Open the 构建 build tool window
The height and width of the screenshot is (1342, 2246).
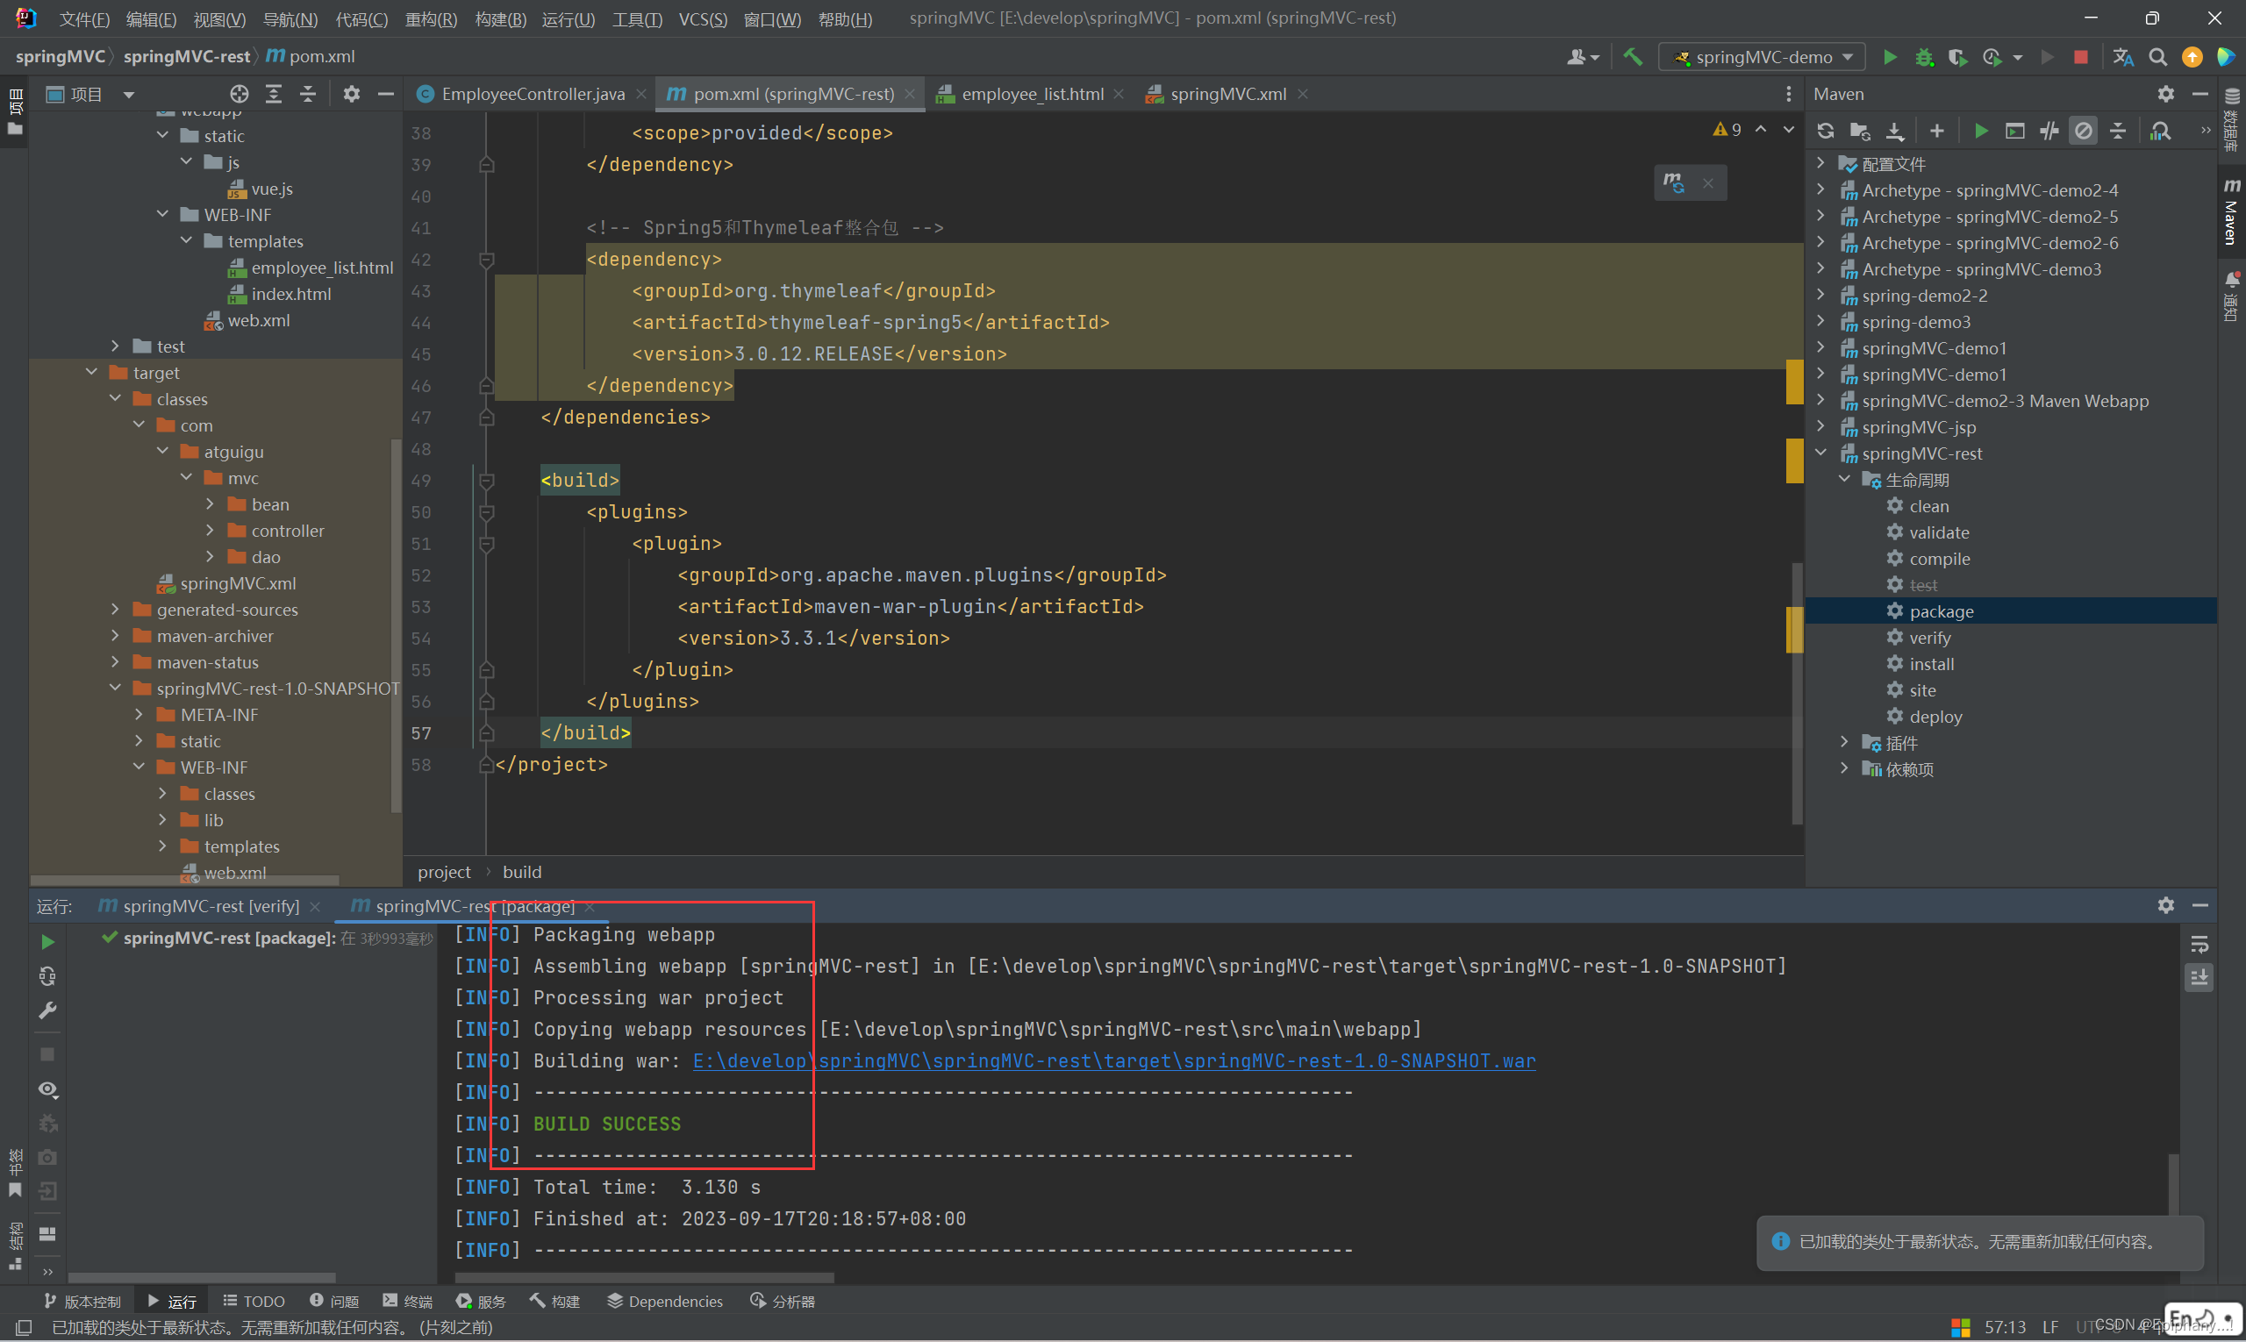click(x=555, y=1302)
